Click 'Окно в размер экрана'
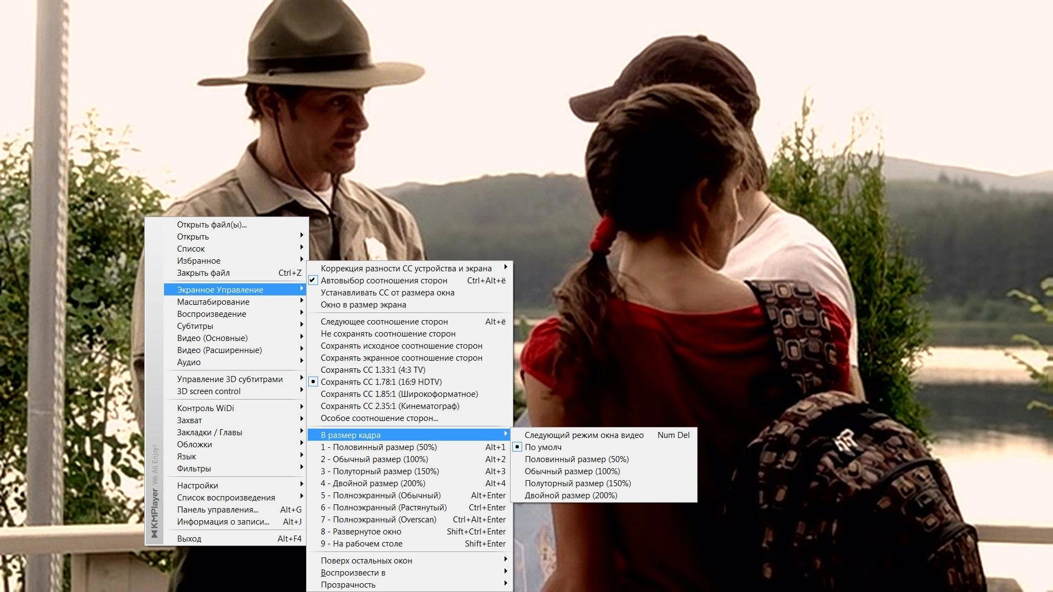The width and height of the screenshot is (1053, 592). [x=409, y=304]
